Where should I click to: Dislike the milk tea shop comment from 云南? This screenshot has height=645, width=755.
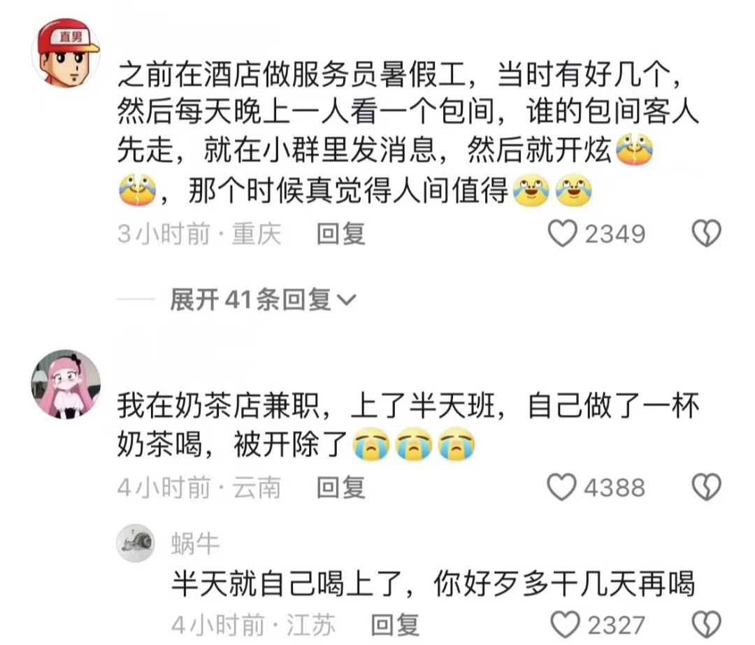click(x=706, y=487)
